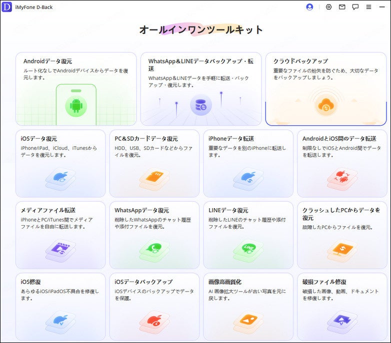This screenshot has width=391, height=343.
Task: Minimize the iMyFone D-Back window
Action: pyautogui.click(x=382, y=7)
